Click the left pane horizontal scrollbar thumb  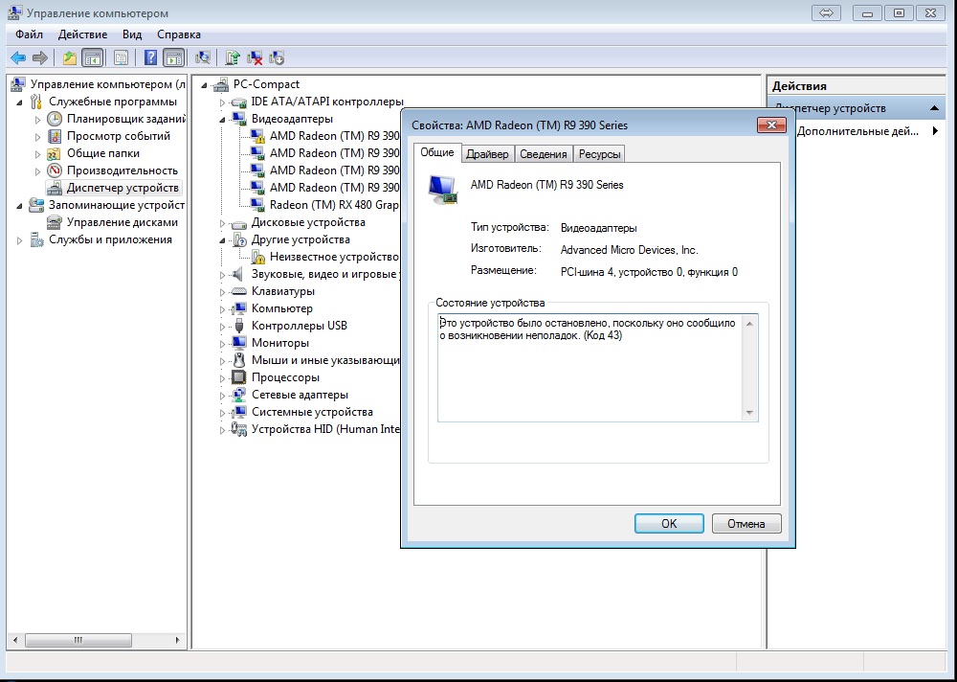(x=78, y=641)
